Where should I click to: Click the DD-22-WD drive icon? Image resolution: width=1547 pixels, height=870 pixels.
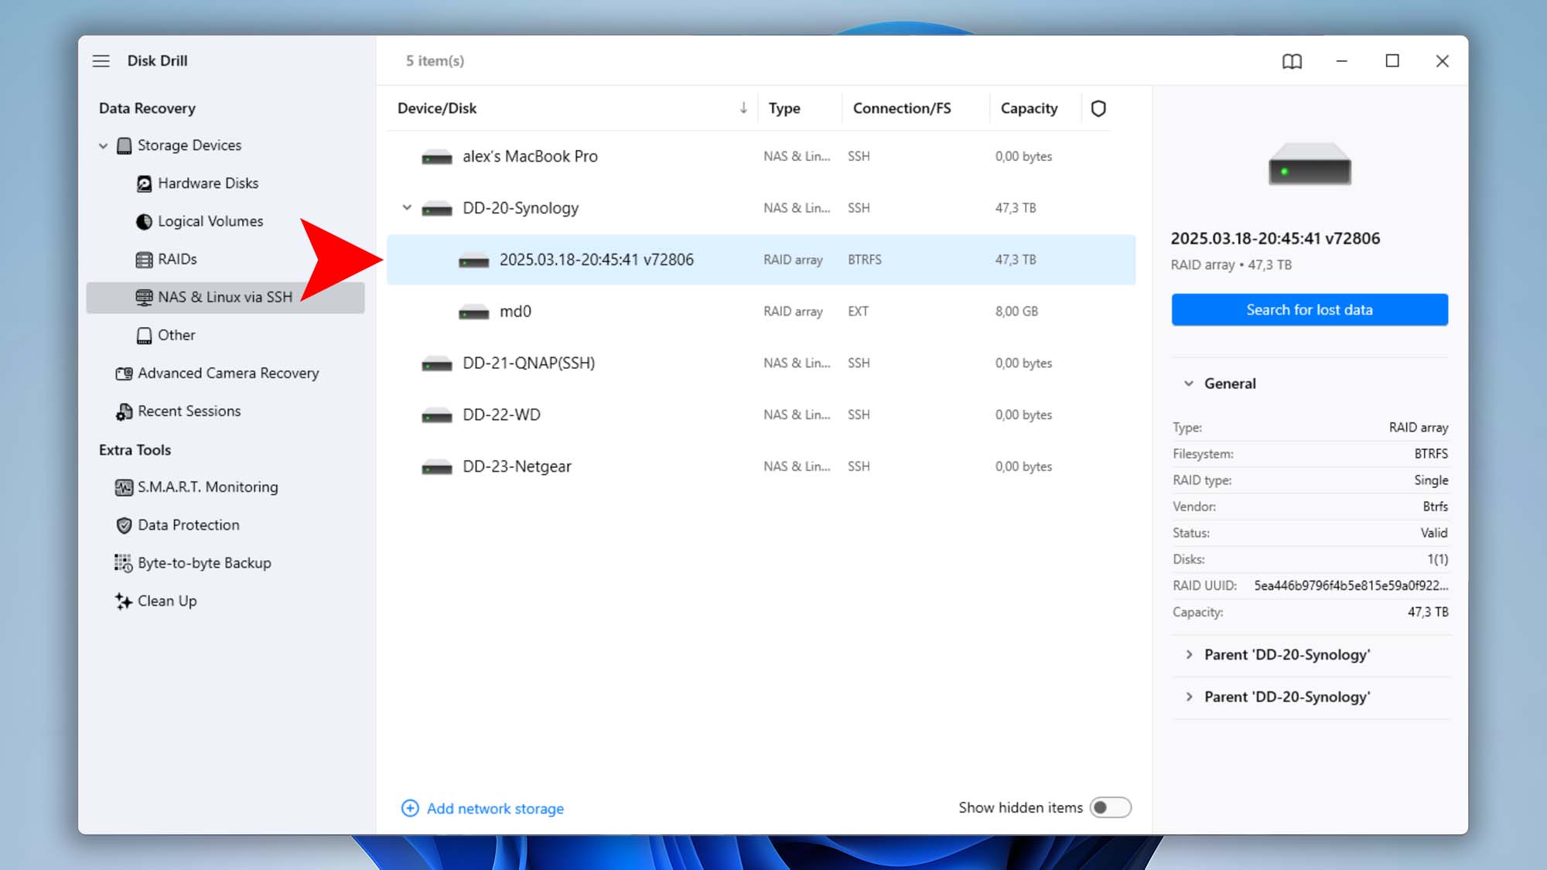(x=436, y=416)
